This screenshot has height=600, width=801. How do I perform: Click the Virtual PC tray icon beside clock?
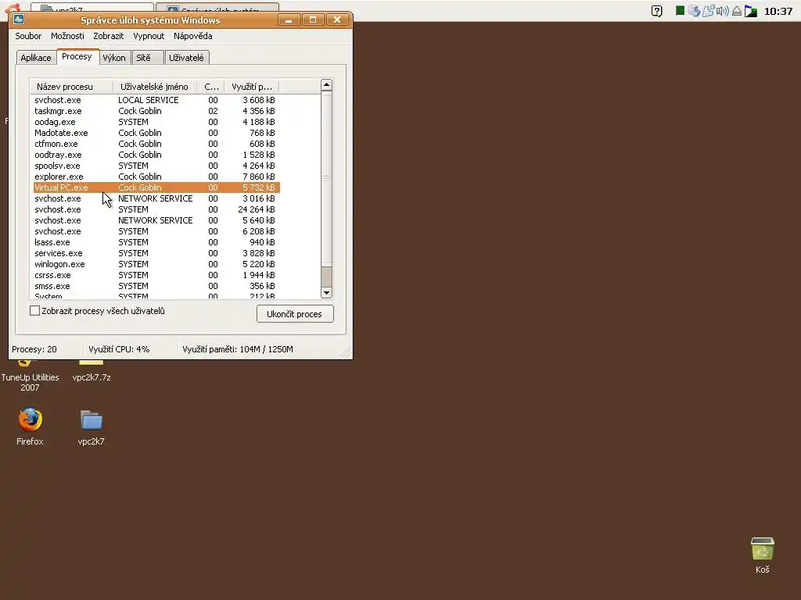click(750, 11)
